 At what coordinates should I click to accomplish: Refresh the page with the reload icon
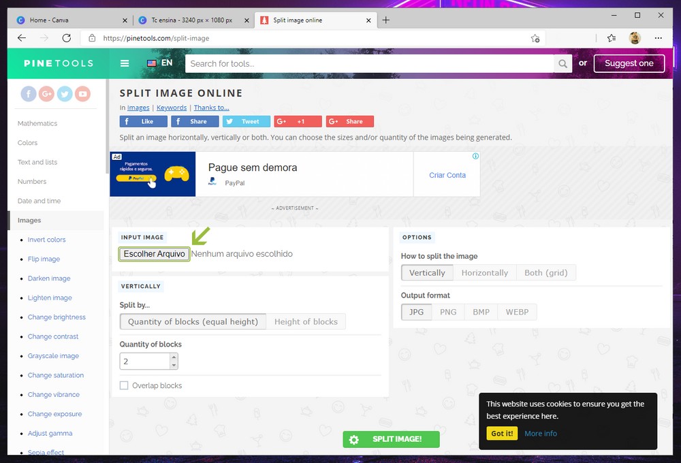[x=67, y=38]
